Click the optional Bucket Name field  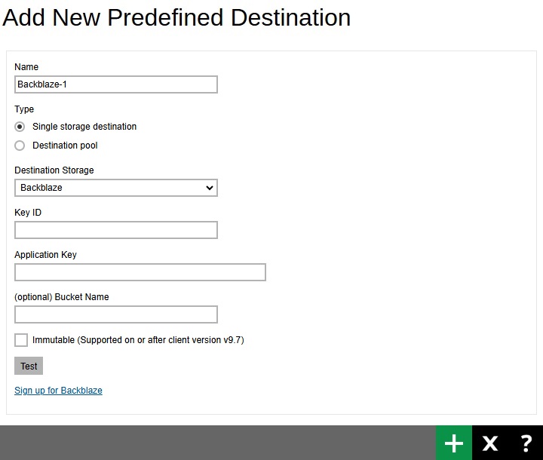(x=116, y=314)
